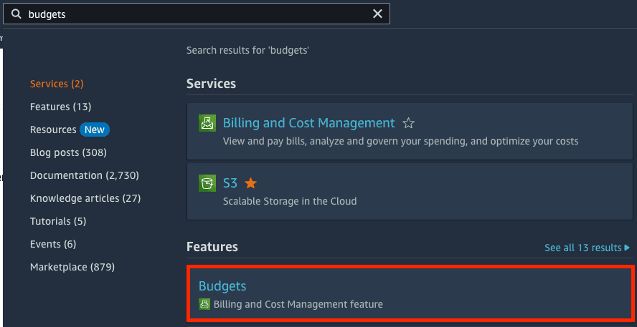Select Events (6) filter
Image resolution: width=637 pixels, height=327 pixels.
pyautogui.click(x=53, y=244)
